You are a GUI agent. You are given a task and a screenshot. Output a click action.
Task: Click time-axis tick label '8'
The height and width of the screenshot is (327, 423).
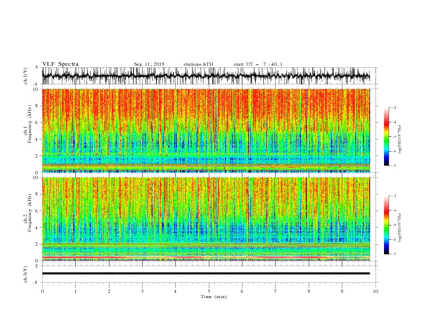pyautogui.click(x=309, y=291)
